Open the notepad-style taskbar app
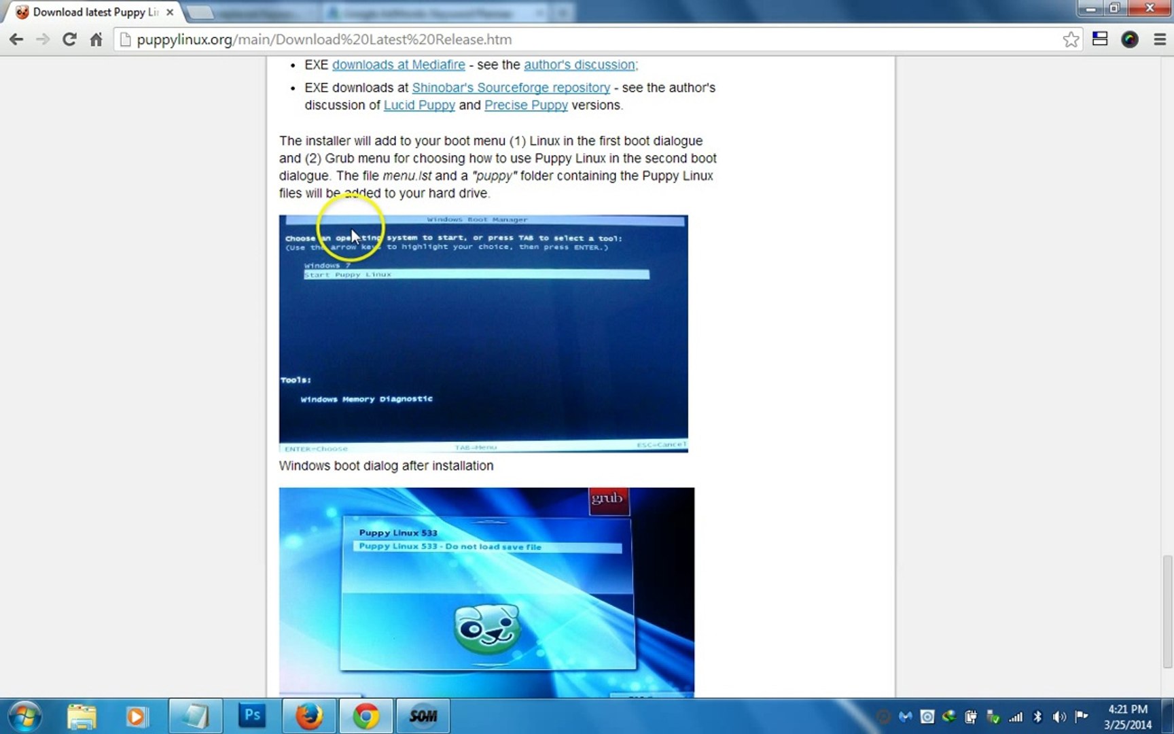 tap(196, 716)
